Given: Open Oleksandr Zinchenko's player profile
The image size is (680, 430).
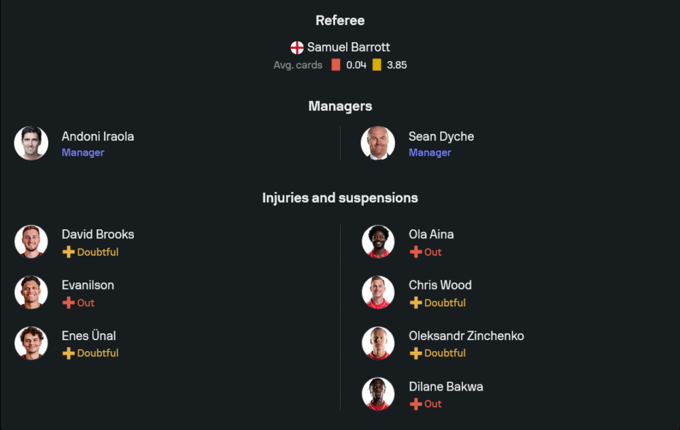Looking at the screenshot, I should coord(466,336).
